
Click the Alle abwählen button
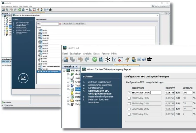coord(80,24)
